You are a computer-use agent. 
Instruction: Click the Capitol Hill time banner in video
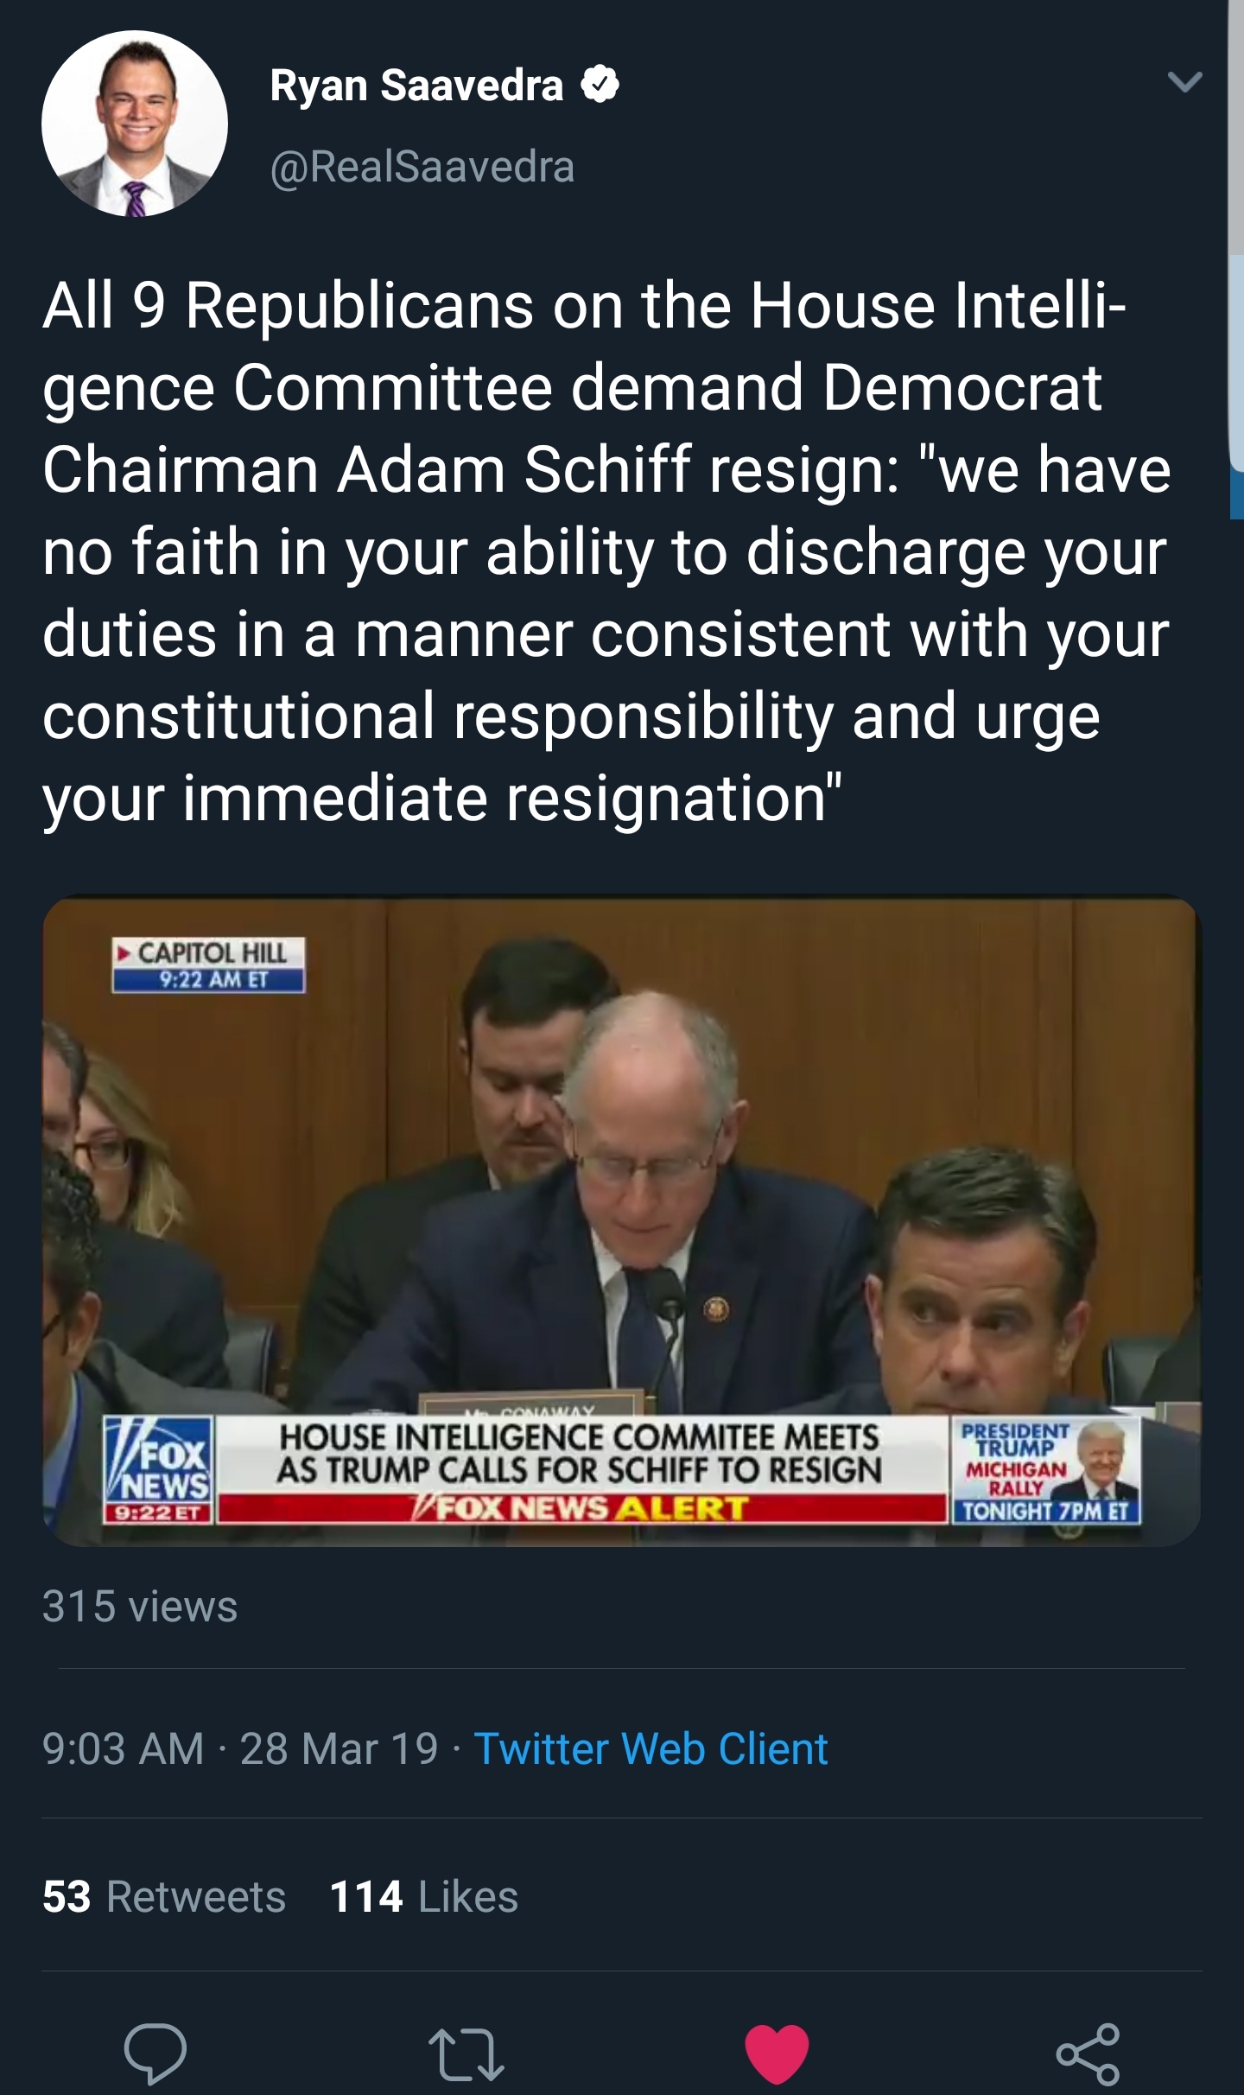[x=208, y=965]
